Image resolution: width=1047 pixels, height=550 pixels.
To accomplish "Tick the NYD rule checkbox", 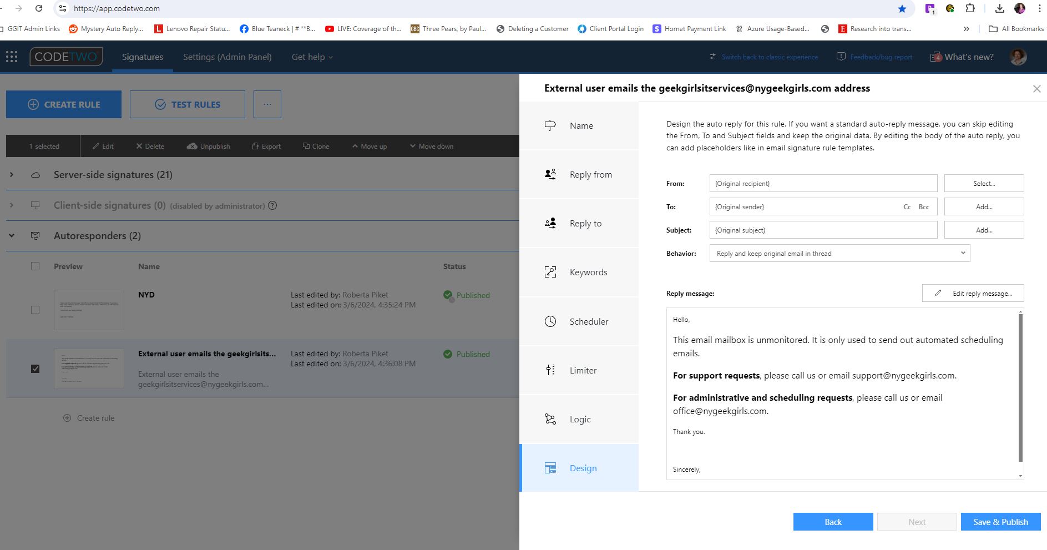I will coord(36,310).
